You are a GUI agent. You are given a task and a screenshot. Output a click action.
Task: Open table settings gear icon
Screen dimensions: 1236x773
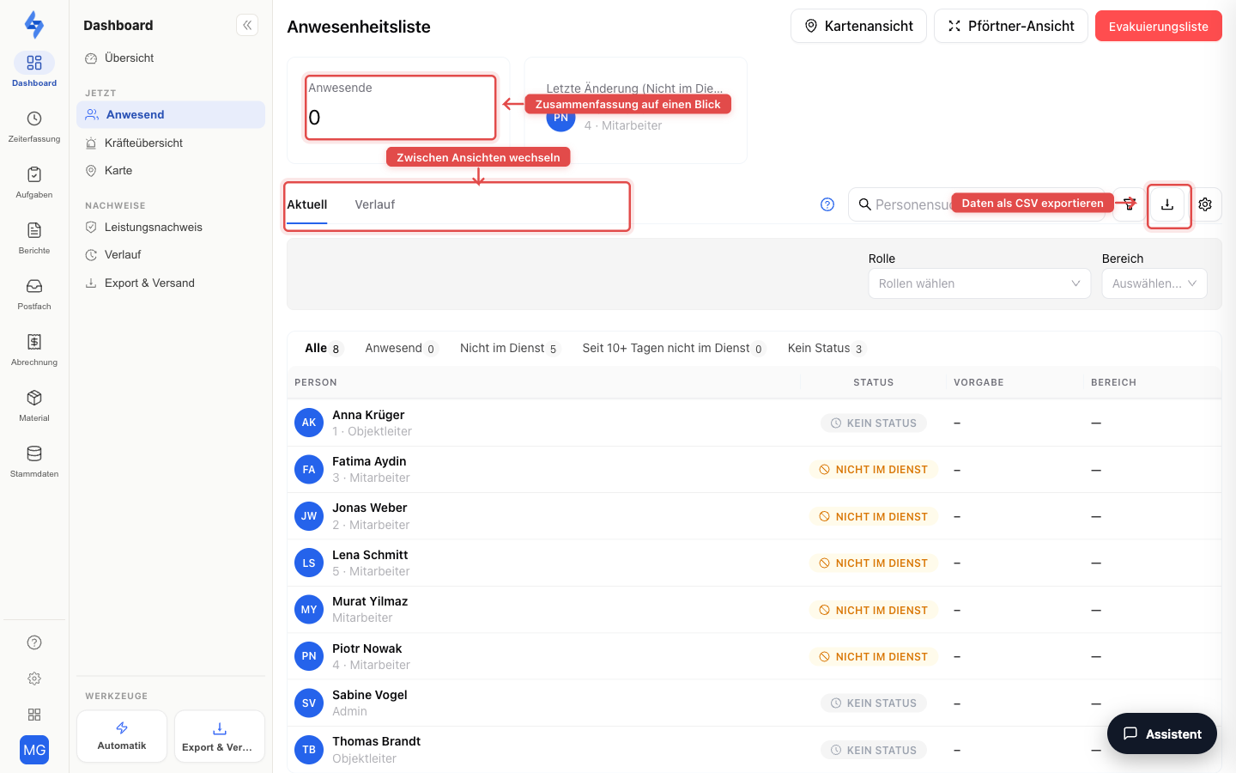click(1205, 204)
